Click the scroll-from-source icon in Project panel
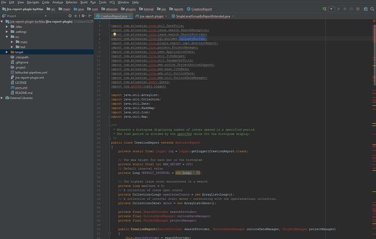376x239 pixels. click(71, 16)
